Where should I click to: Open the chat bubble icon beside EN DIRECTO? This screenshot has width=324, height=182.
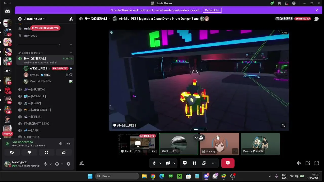pyautogui.click(x=316, y=19)
